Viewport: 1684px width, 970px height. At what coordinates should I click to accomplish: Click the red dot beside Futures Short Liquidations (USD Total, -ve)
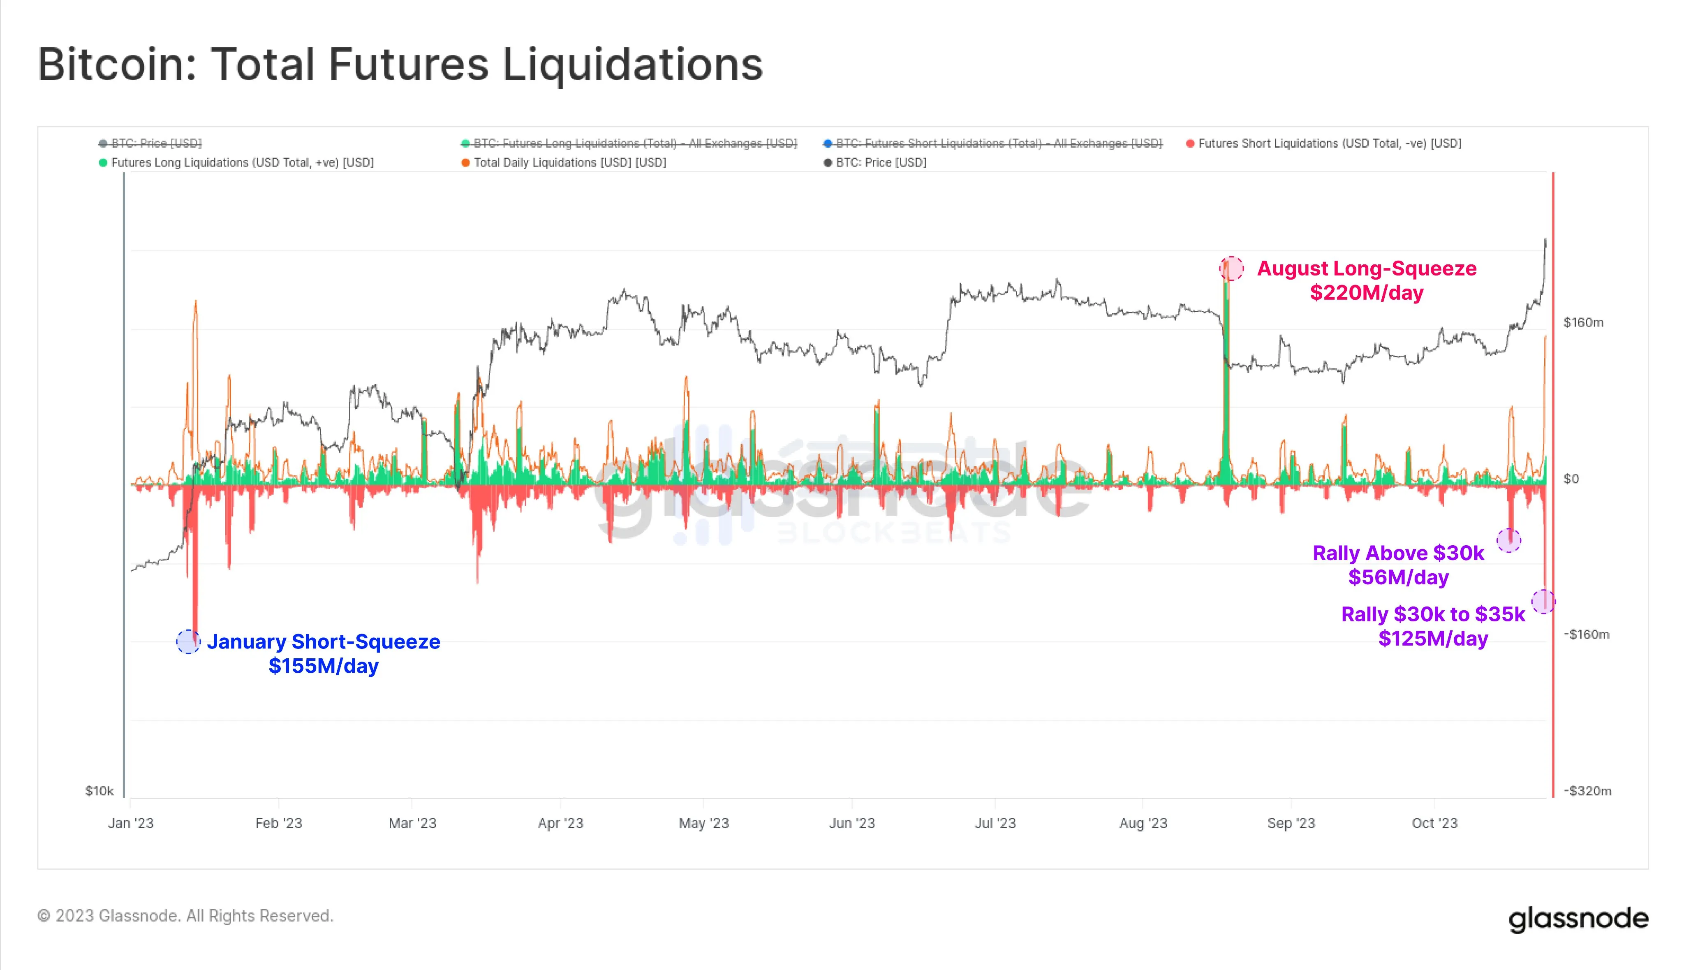1190,143
